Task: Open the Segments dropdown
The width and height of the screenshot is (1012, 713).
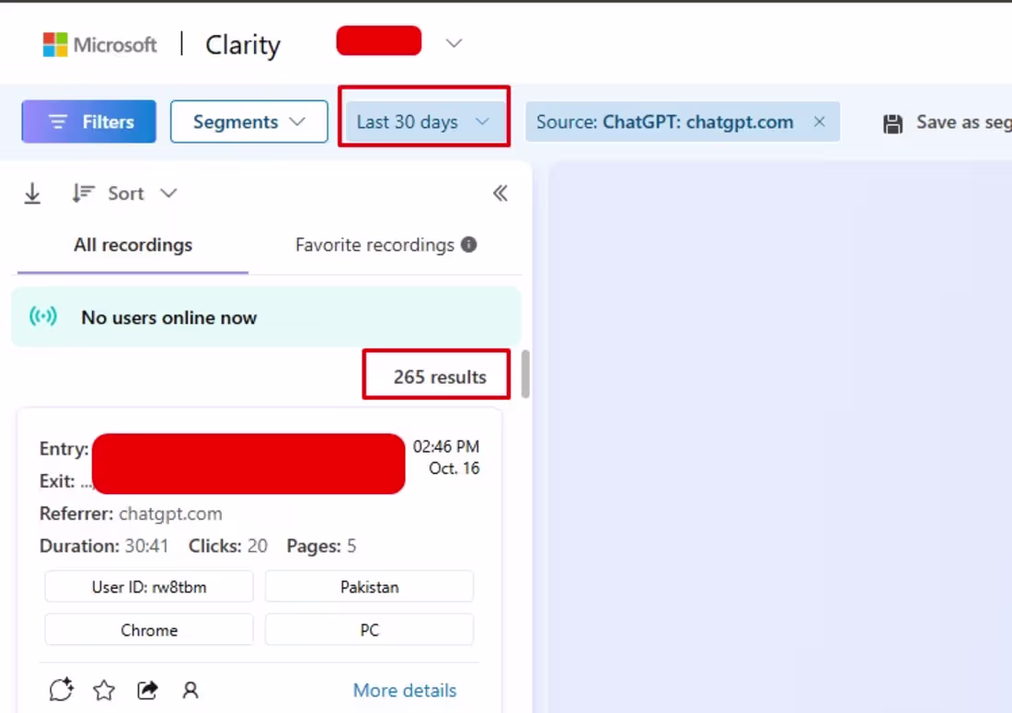Action: [248, 121]
